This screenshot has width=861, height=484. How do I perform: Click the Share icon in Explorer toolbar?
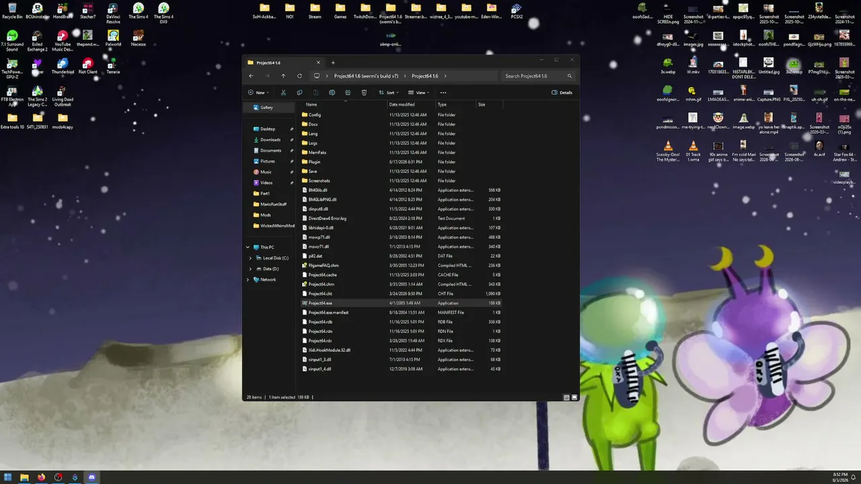click(348, 93)
